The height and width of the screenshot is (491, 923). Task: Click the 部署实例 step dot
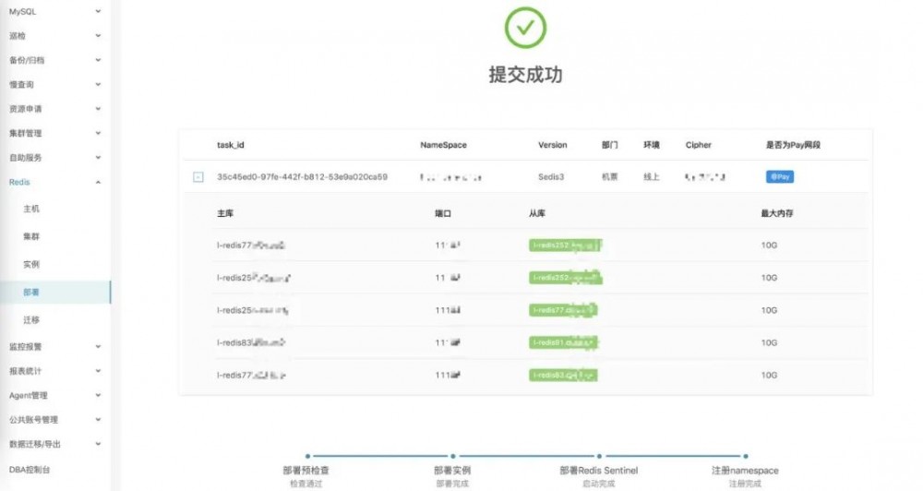[x=452, y=456]
